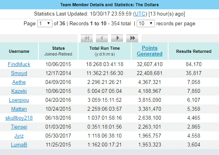The height and width of the screenshot is (155, 219).
Task: Select LumaB's join date 11/25/2015
Action: click(58, 145)
